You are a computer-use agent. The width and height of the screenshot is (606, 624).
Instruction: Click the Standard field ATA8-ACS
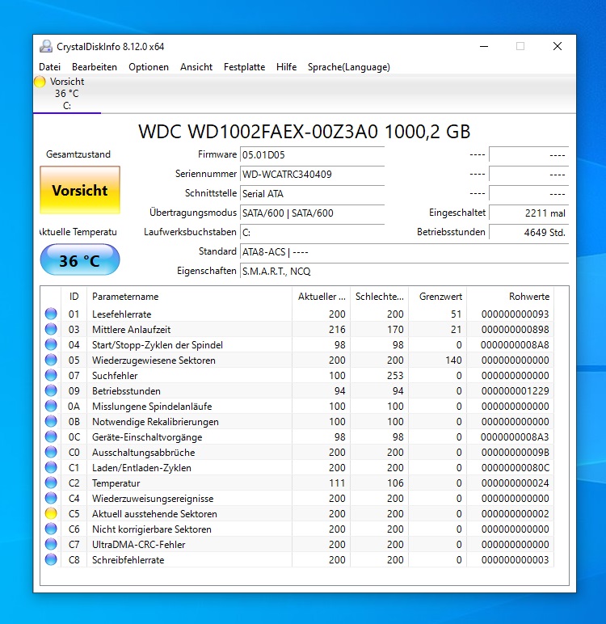(x=404, y=252)
